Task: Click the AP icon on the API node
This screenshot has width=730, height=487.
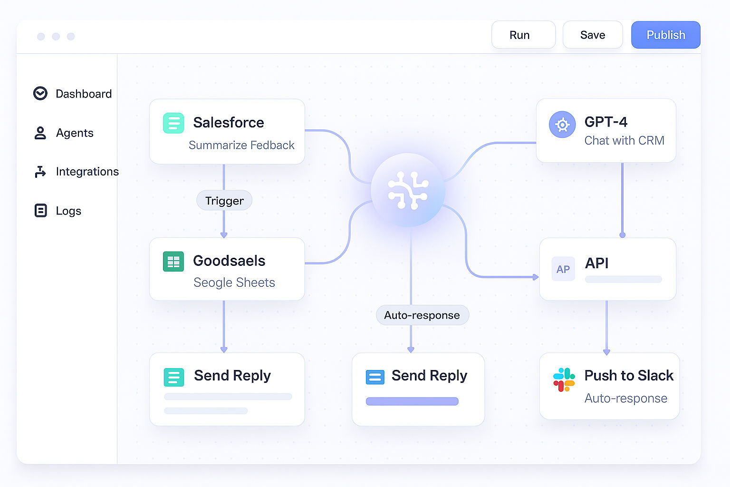Action: click(563, 269)
